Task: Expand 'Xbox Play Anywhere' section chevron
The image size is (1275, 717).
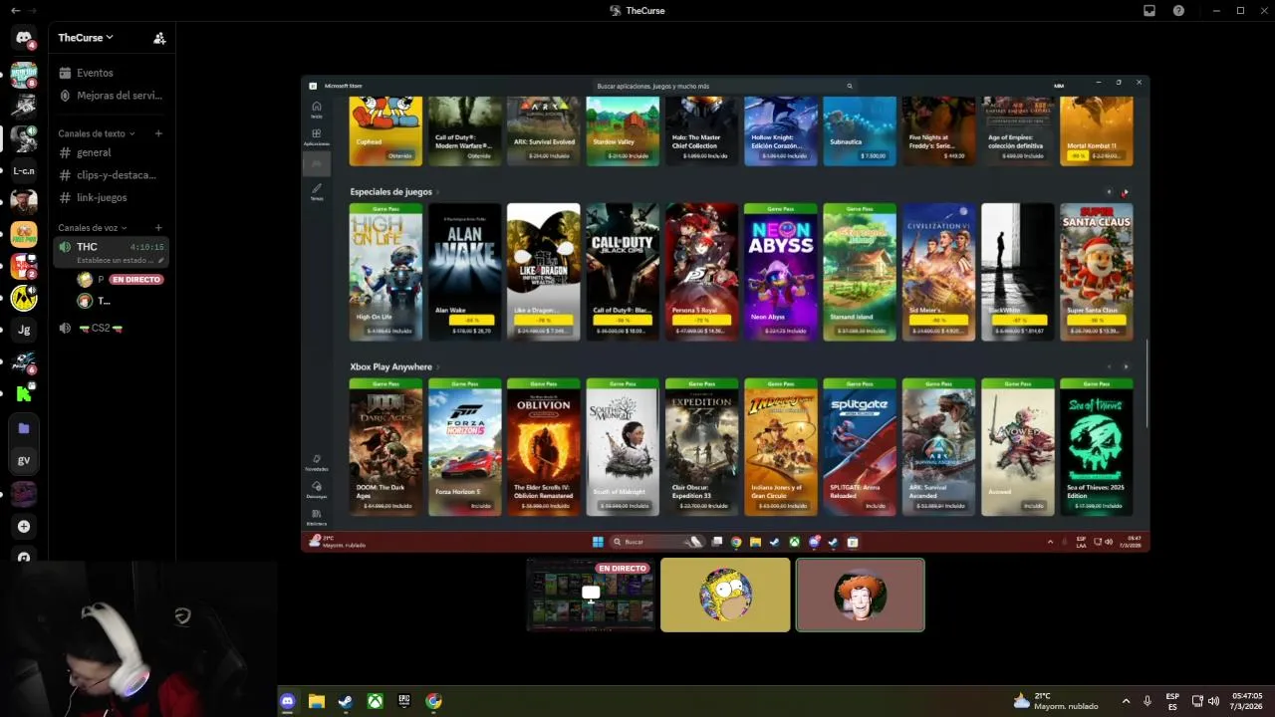Action: point(438,367)
